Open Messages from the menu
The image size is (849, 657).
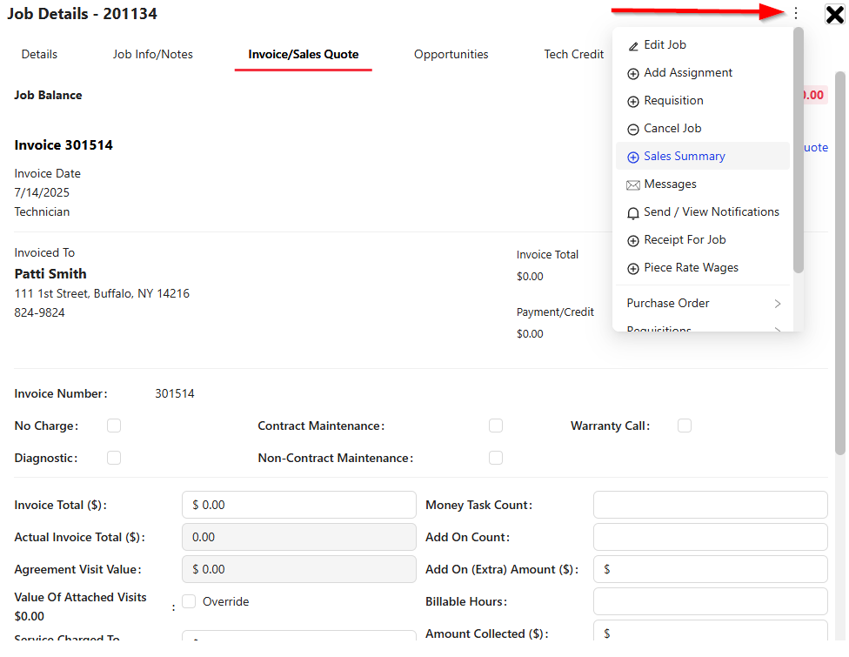click(x=703, y=184)
